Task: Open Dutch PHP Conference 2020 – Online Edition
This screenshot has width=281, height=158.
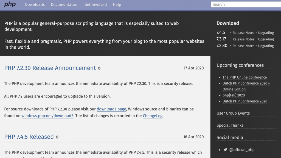Action: point(246,86)
